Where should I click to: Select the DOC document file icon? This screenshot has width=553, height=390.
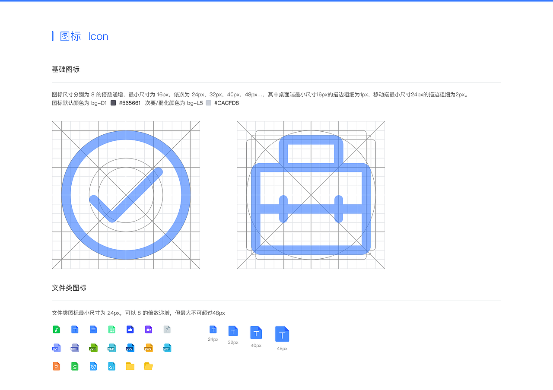coord(130,348)
